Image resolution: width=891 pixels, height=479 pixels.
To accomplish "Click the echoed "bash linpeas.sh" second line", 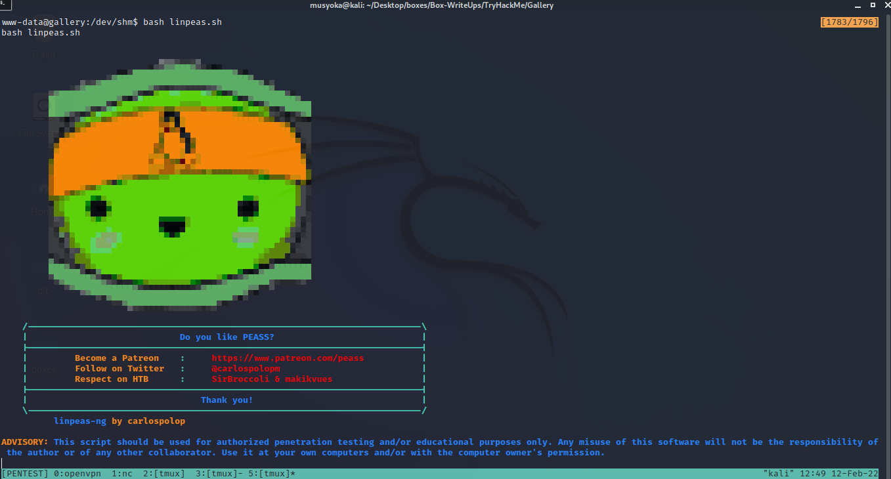I will pos(41,33).
